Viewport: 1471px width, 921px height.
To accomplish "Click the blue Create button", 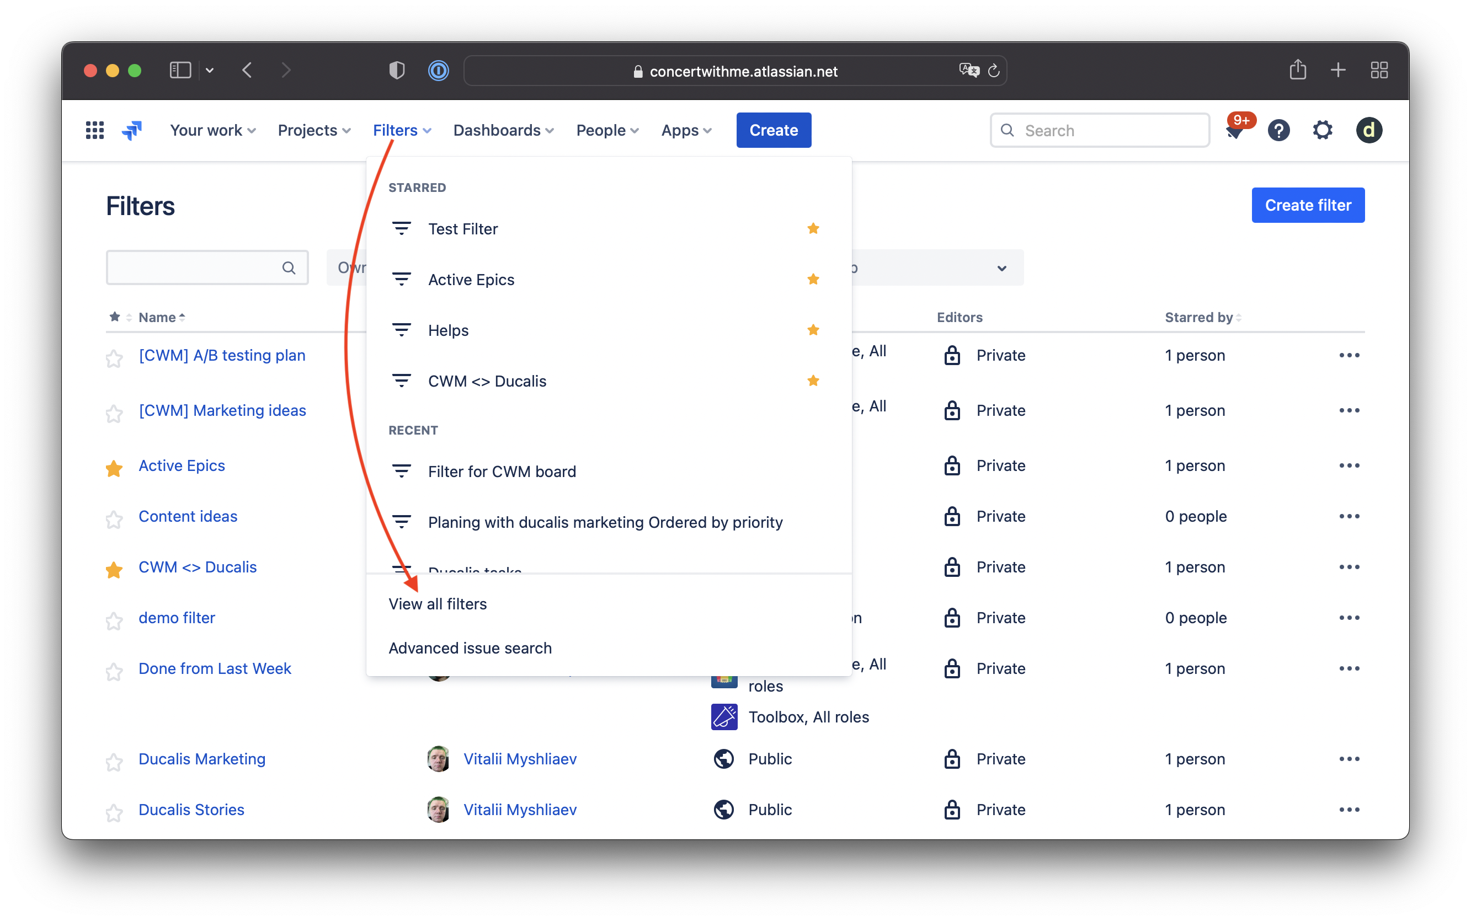I will coord(774,130).
